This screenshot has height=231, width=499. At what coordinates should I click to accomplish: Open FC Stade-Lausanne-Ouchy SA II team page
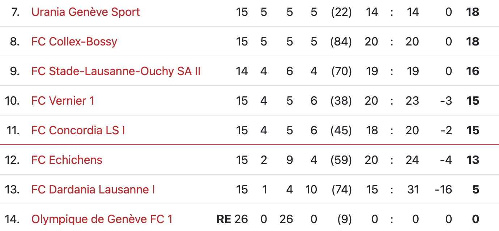[116, 71]
